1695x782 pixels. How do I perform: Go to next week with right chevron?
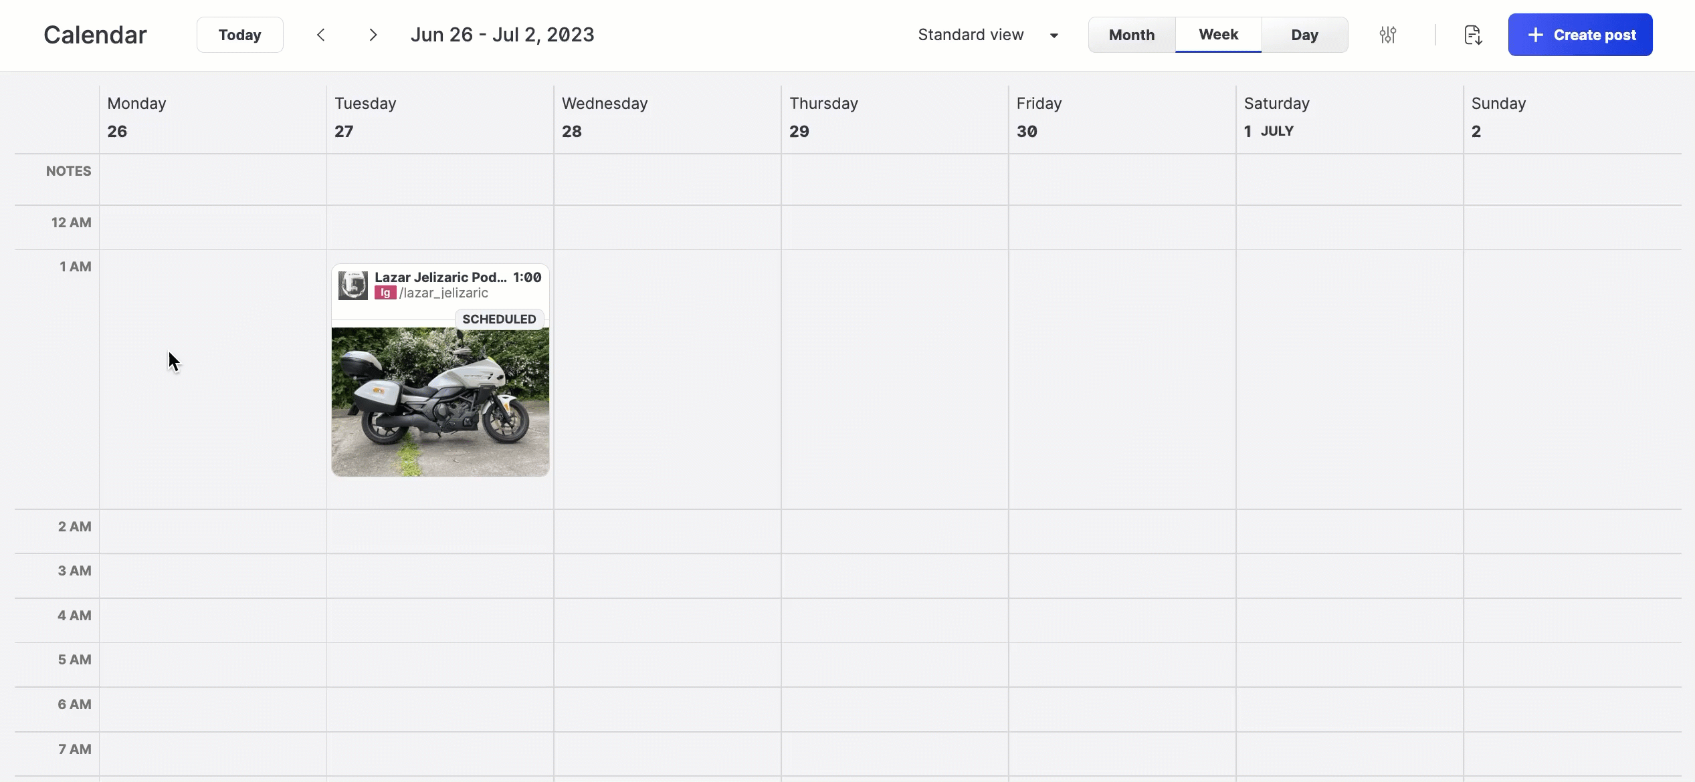coord(373,35)
